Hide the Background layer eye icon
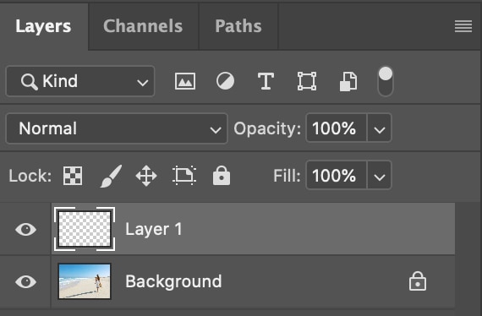Screen dimensions: 482x316 click(x=26, y=281)
